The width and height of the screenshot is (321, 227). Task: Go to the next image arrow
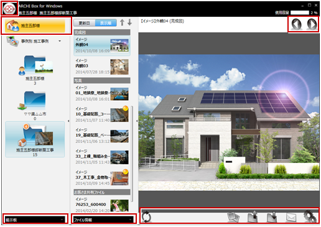point(312,24)
